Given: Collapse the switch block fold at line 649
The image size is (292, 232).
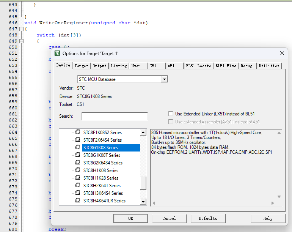Looking at the screenshot, I should (21, 41).
